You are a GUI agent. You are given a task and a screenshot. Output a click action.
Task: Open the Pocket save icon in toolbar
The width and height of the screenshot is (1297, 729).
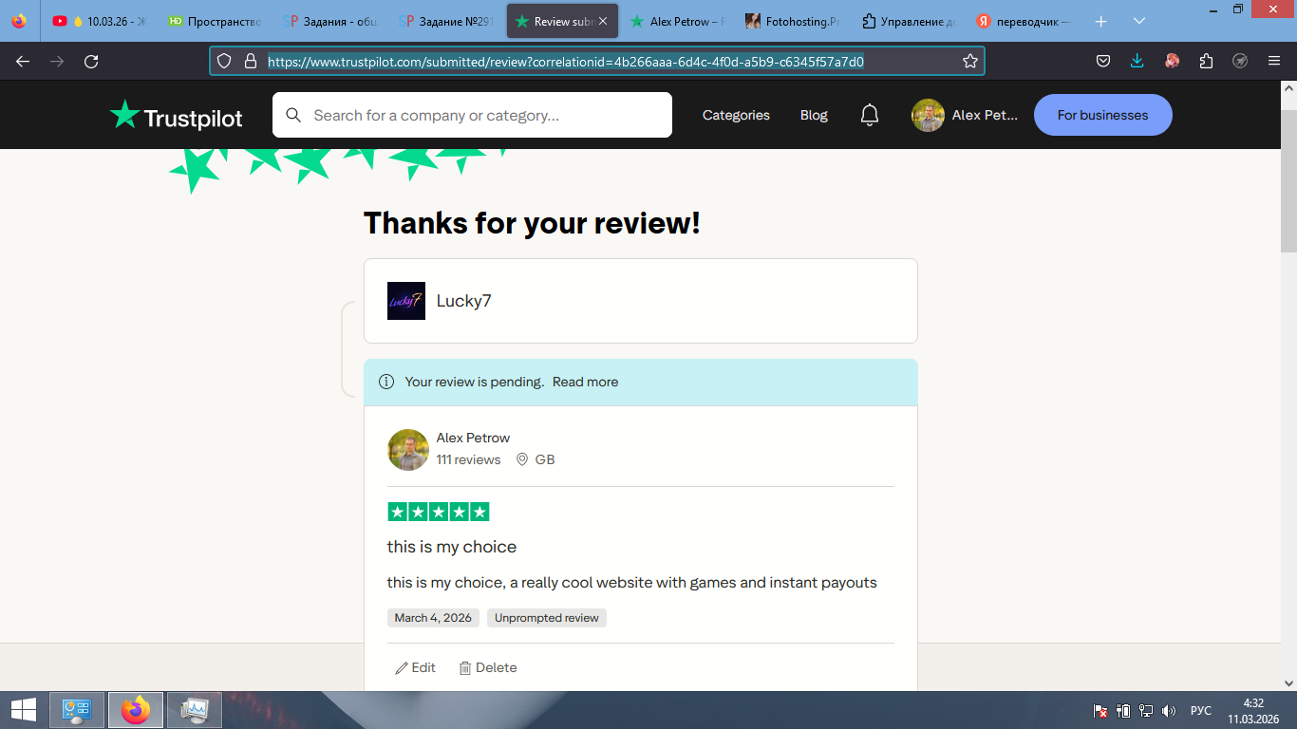(1103, 61)
